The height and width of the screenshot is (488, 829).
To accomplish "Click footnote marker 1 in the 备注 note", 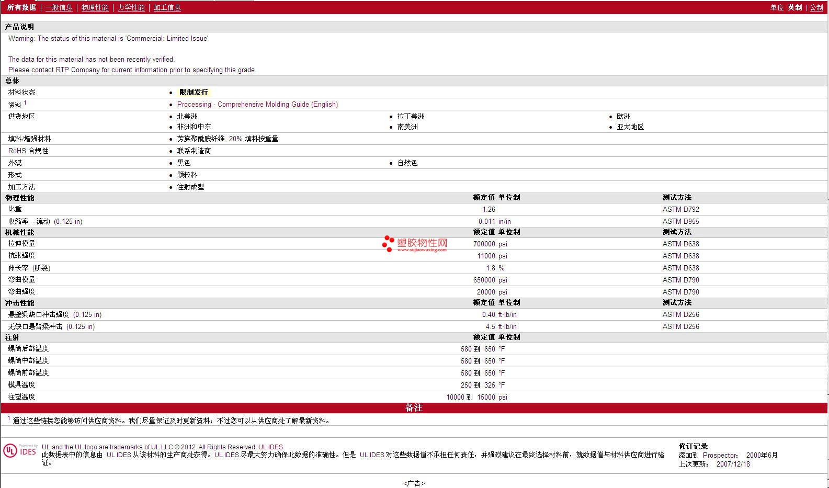I will click(9, 418).
